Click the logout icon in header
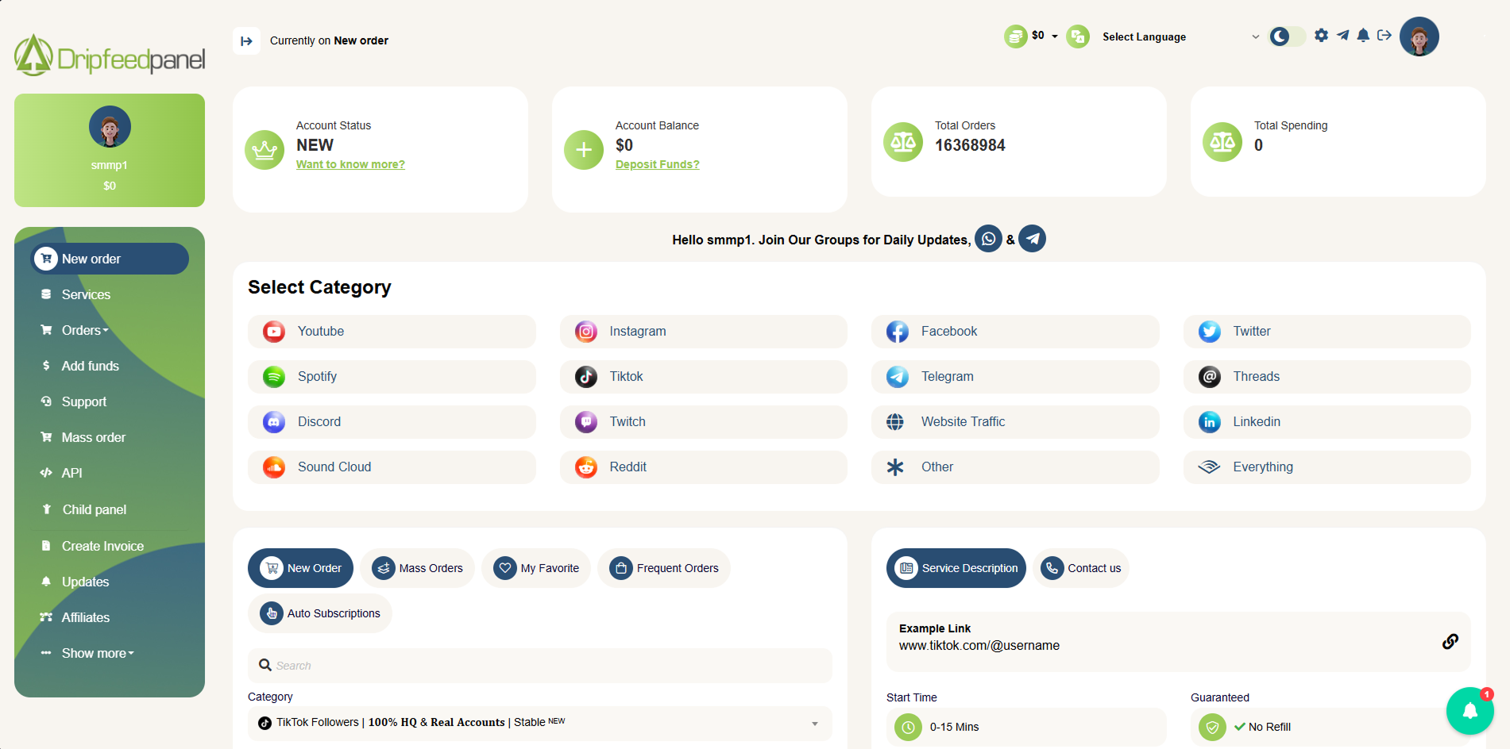The height and width of the screenshot is (749, 1510). tap(1384, 36)
